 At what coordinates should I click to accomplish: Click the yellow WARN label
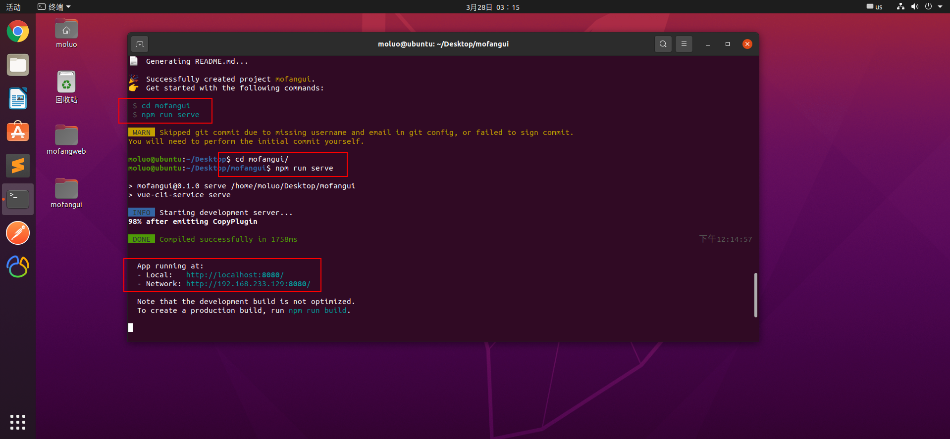point(142,132)
